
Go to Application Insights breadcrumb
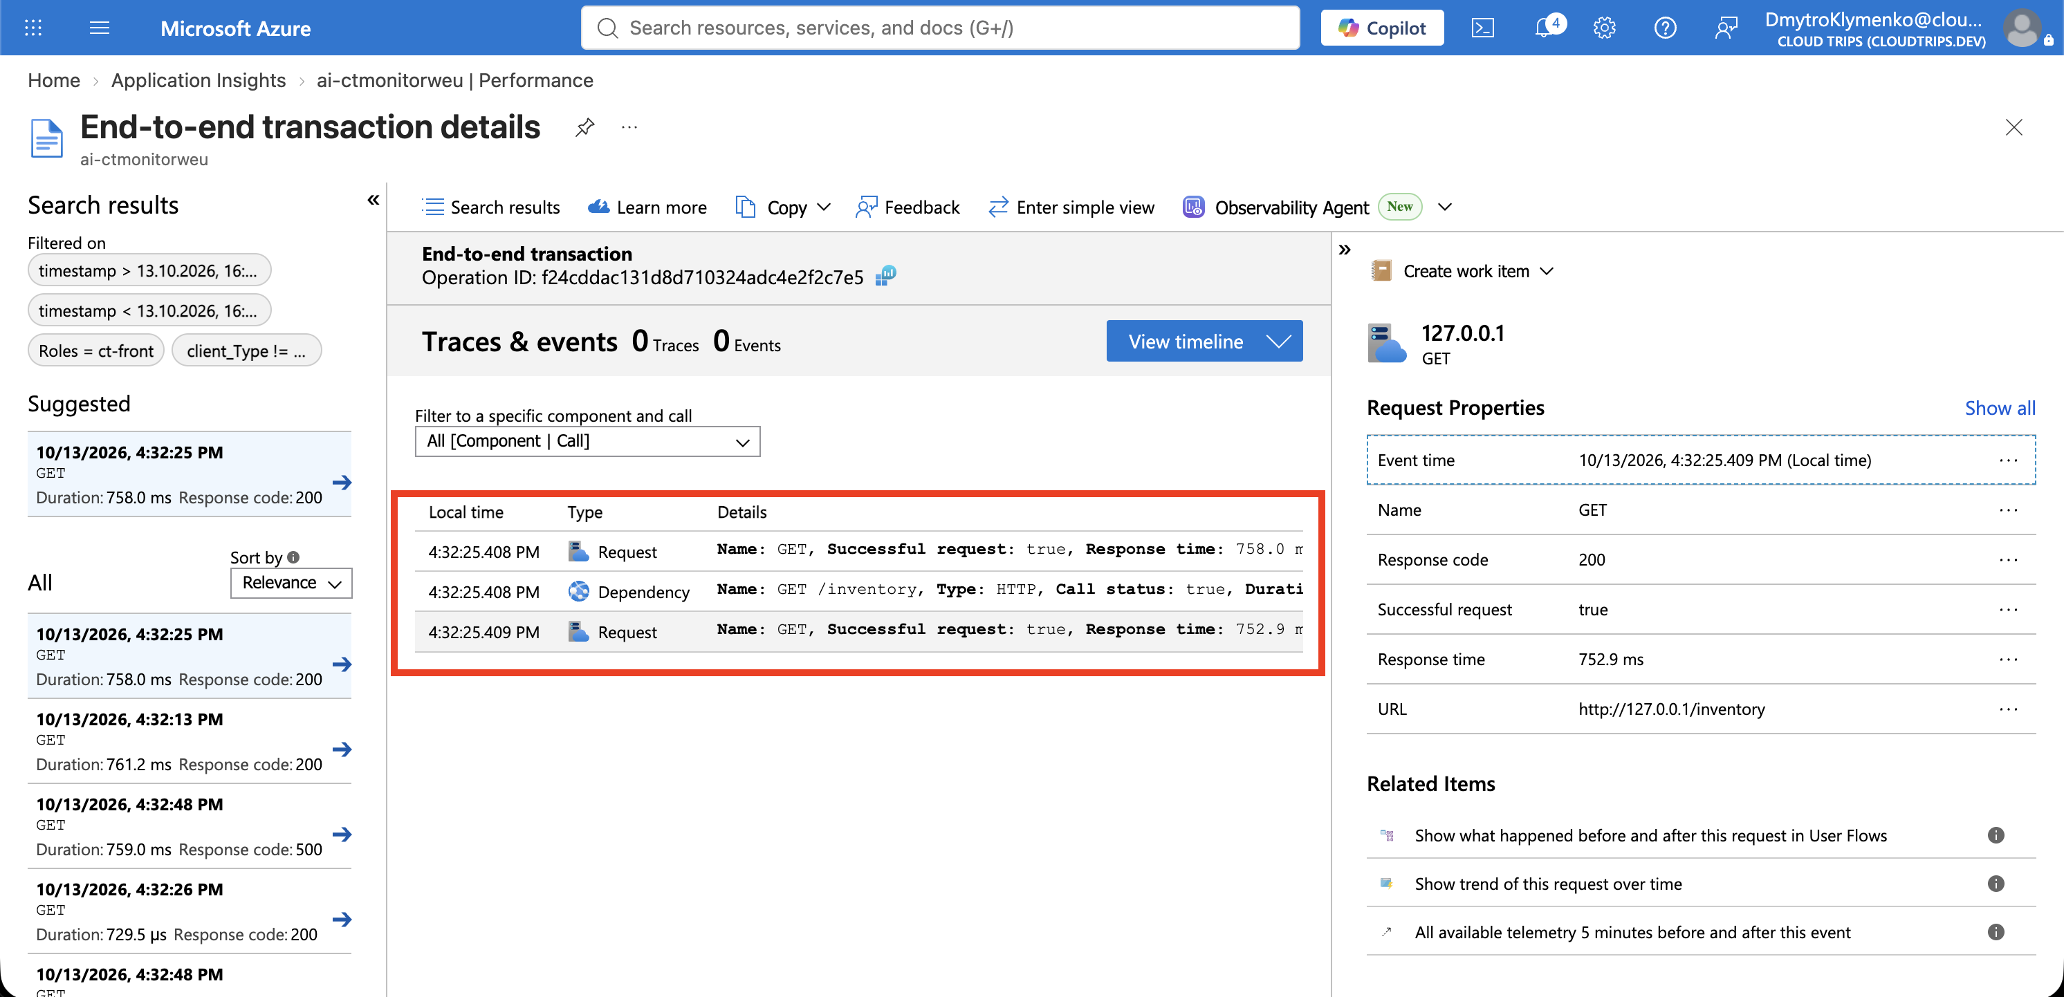coord(199,80)
